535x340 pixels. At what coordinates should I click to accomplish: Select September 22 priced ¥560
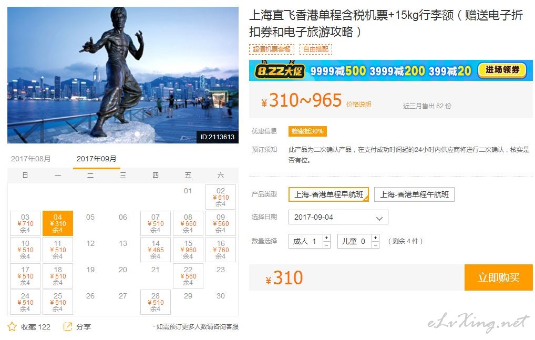[188, 276]
